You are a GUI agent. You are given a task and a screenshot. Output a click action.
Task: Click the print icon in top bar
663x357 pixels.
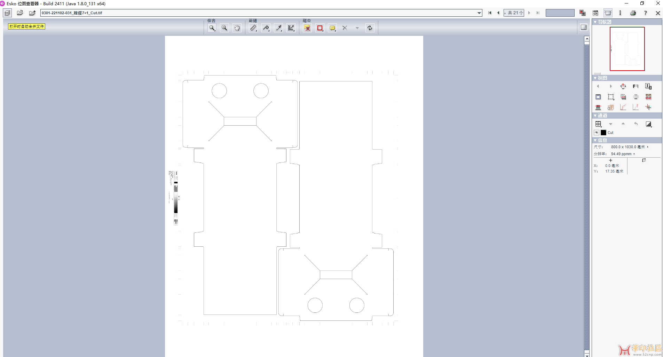[x=633, y=13]
